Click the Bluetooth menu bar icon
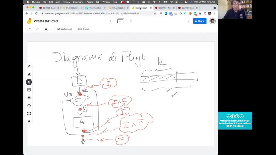 click(160, 2)
